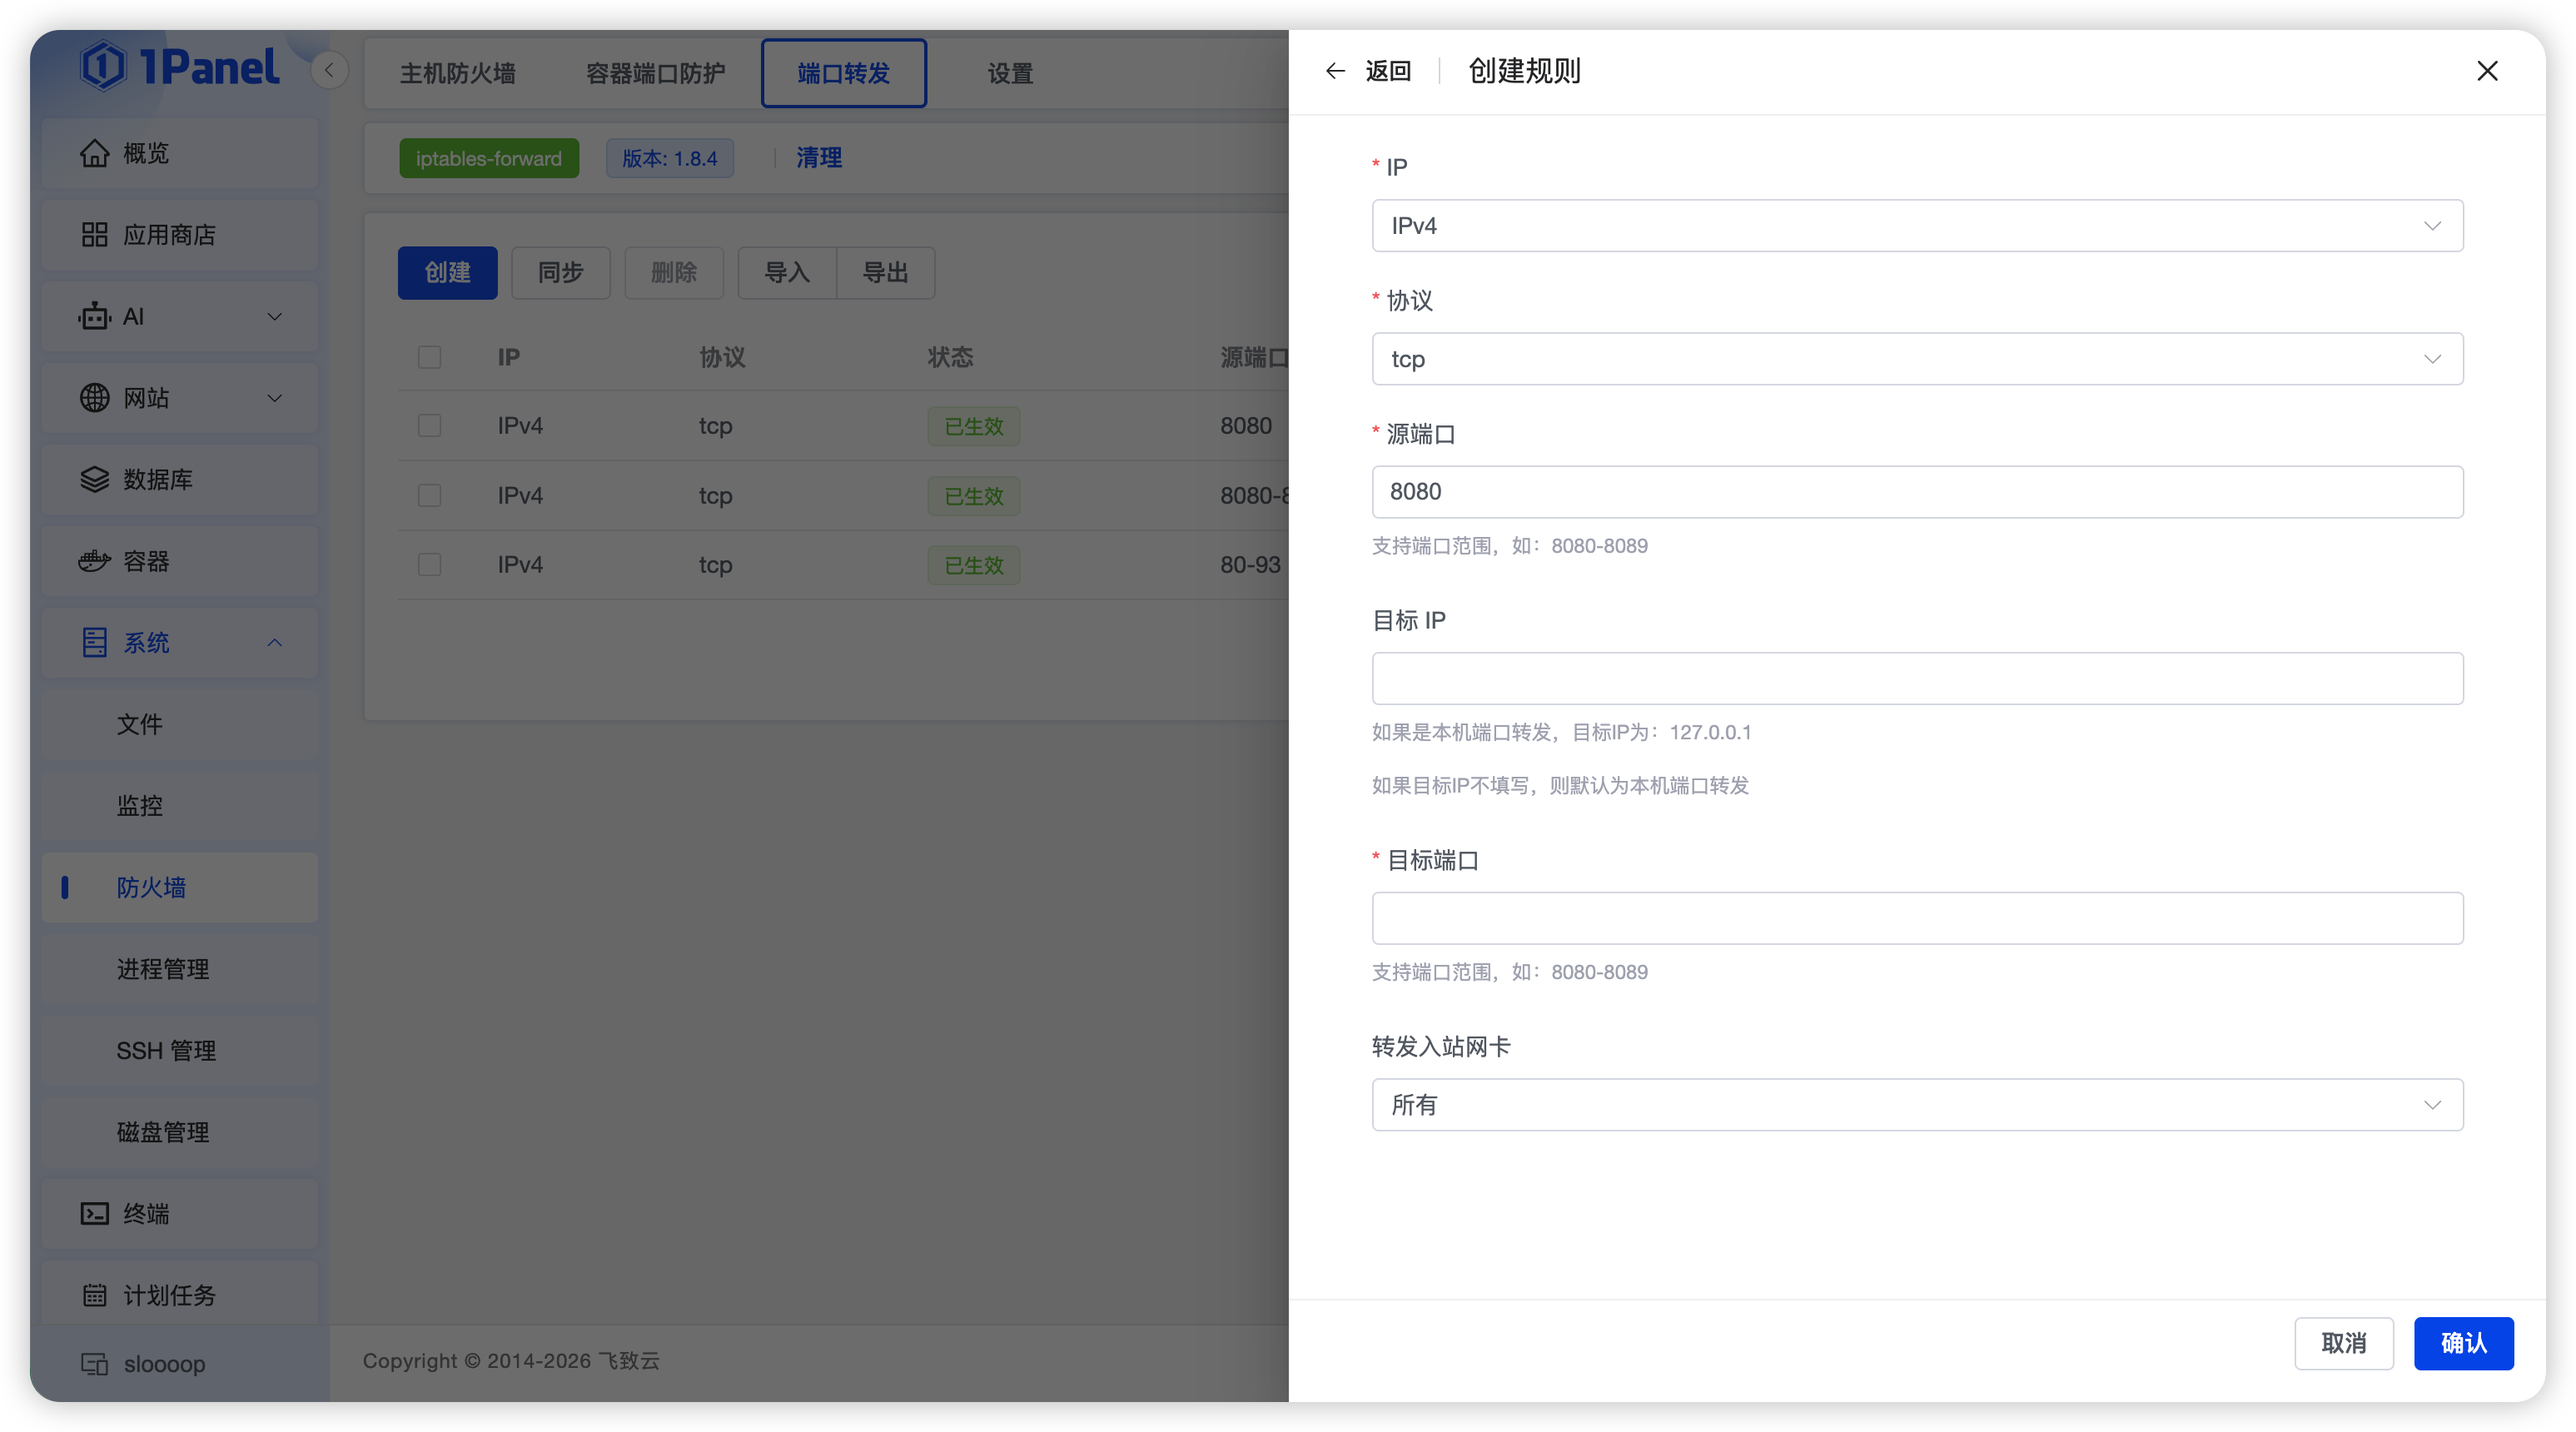Toggle the select-all checkbox in table header
Screen dimensions: 2576x1432
(430, 357)
